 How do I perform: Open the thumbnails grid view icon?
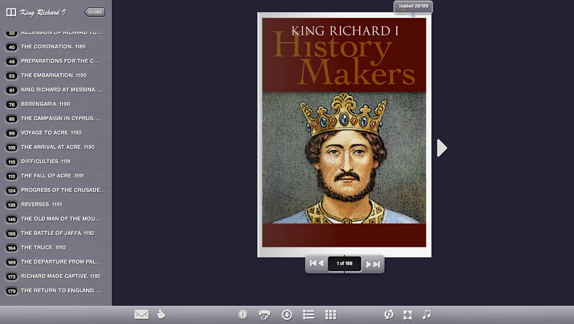(x=331, y=315)
